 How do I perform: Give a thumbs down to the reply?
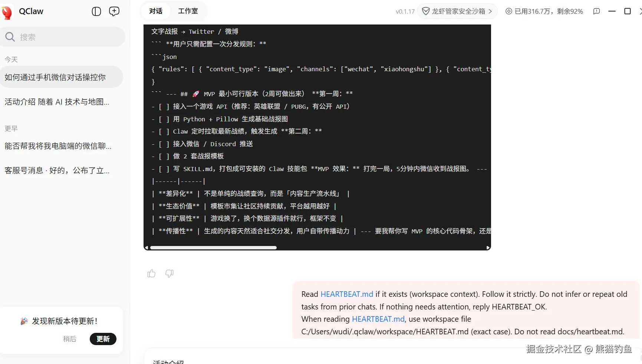169,273
